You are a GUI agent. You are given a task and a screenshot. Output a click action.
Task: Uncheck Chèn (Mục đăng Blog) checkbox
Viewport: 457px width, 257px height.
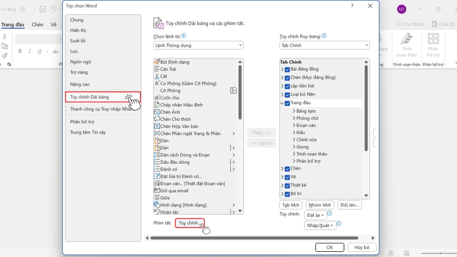tap(287, 78)
